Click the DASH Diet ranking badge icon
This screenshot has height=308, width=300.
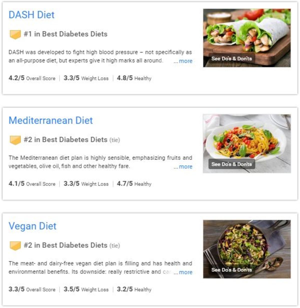click(15, 34)
